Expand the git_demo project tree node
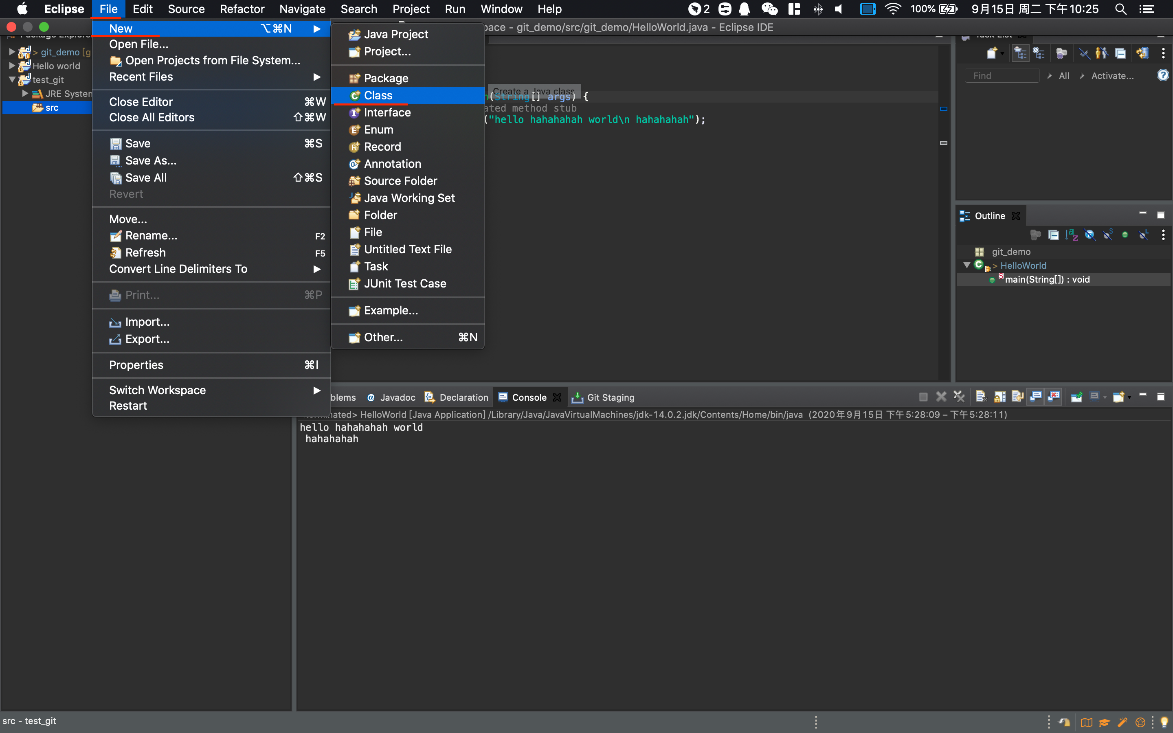1173x733 pixels. (x=12, y=51)
